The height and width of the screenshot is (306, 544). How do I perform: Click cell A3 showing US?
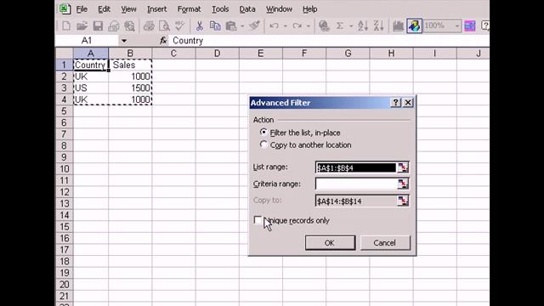pos(91,88)
